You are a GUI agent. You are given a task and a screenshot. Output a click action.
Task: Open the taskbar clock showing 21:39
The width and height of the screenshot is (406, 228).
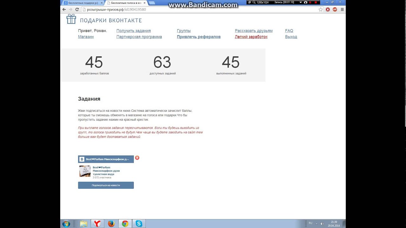pos(334,224)
